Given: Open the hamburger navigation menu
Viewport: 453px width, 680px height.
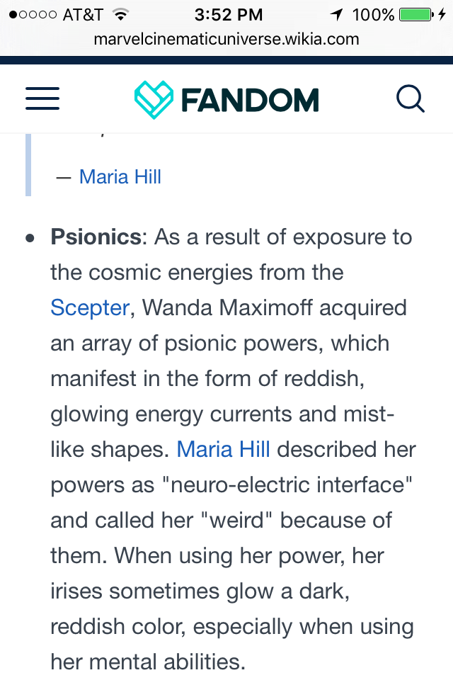Looking at the screenshot, I should pos(42,98).
